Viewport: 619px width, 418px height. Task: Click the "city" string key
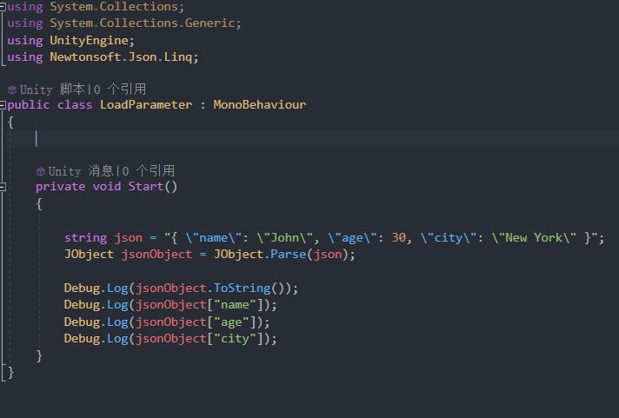coord(235,339)
